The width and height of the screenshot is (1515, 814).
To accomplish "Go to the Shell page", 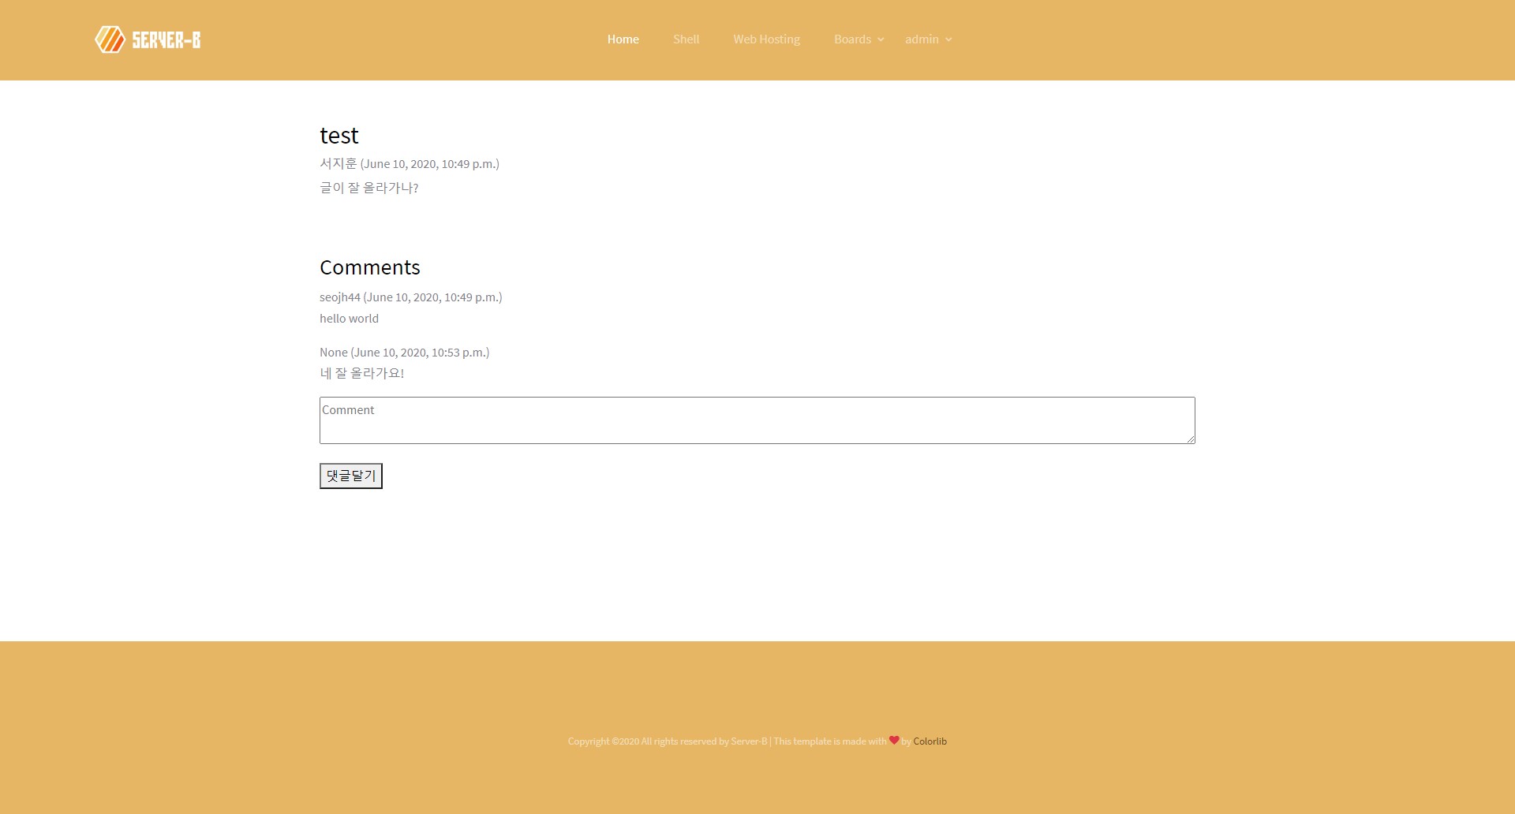I will click(686, 39).
